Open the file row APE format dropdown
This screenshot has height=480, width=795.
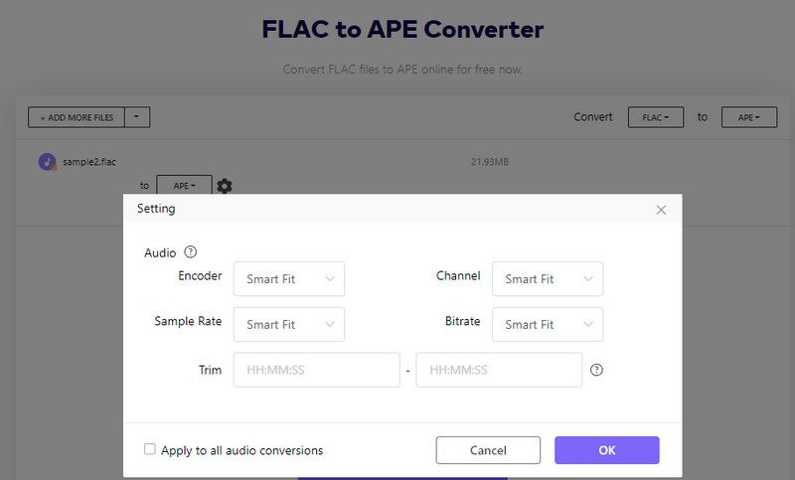point(184,186)
